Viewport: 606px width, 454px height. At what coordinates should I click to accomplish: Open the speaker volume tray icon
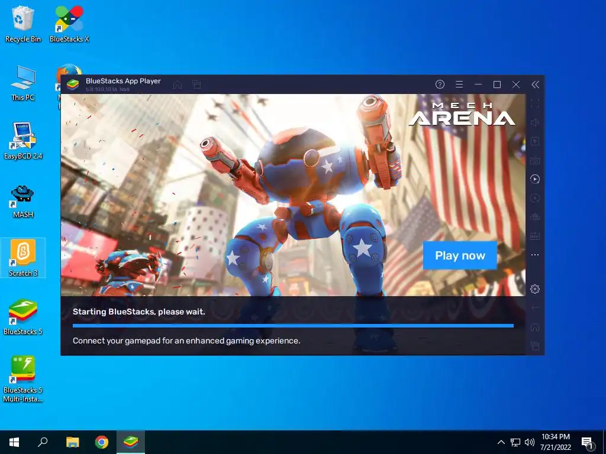(x=530, y=442)
